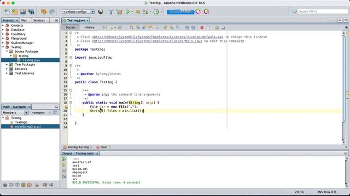Screen dimensions: 350x196
Task: Click the Clean and Build Project icon
Action: [119, 11]
